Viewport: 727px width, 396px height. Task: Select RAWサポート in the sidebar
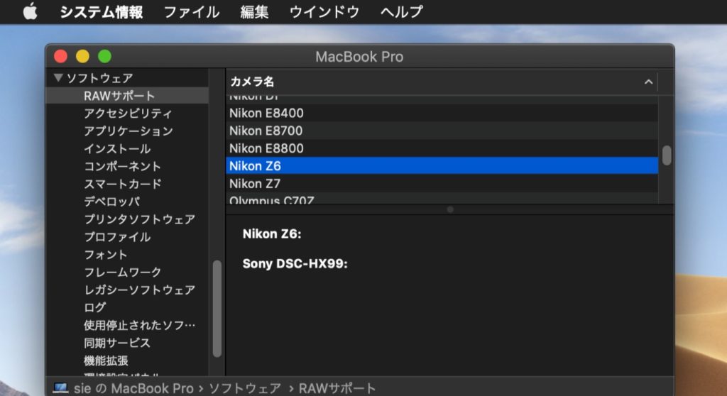pyautogui.click(x=127, y=96)
